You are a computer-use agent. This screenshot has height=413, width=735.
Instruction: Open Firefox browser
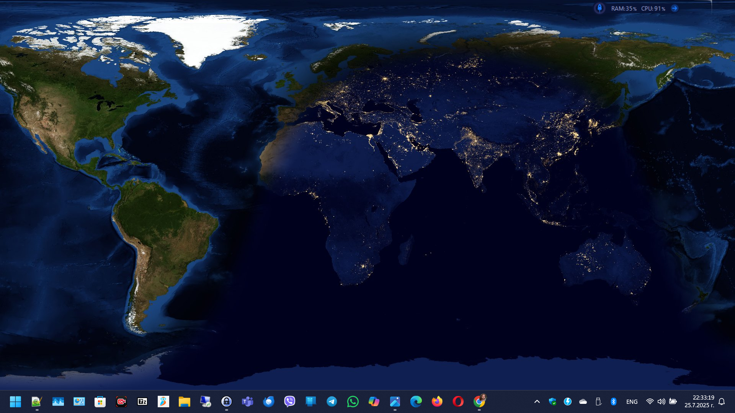click(x=437, y=402)
